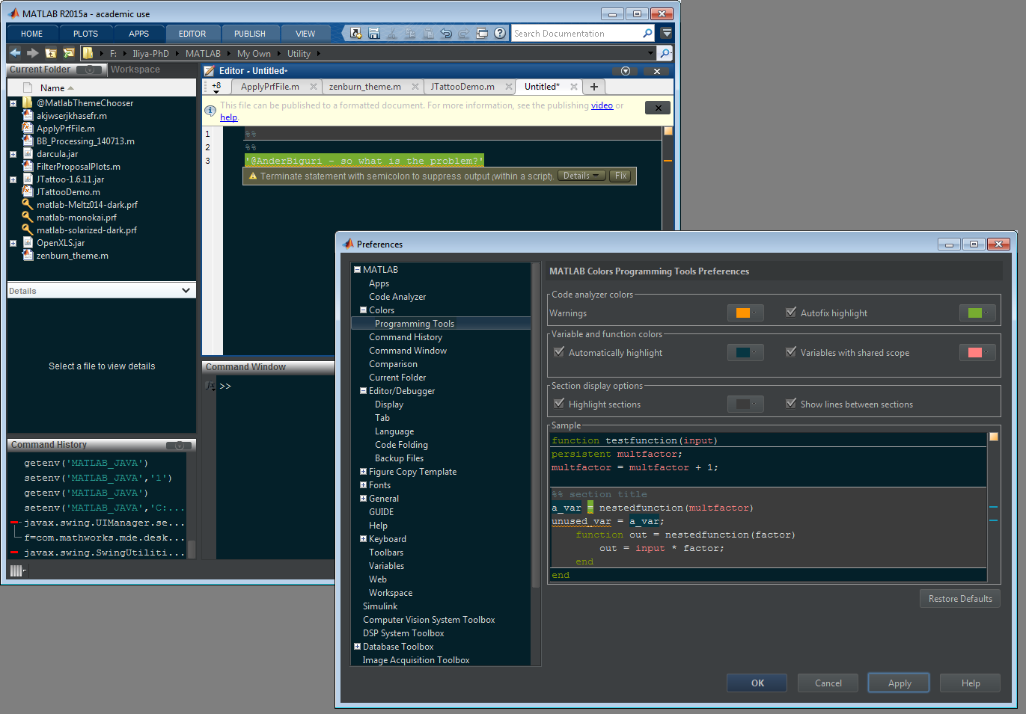The image size is (1026, 714).
Task: Show the +8 hidden editor tabs list
Action: click(x=216, y=87)
